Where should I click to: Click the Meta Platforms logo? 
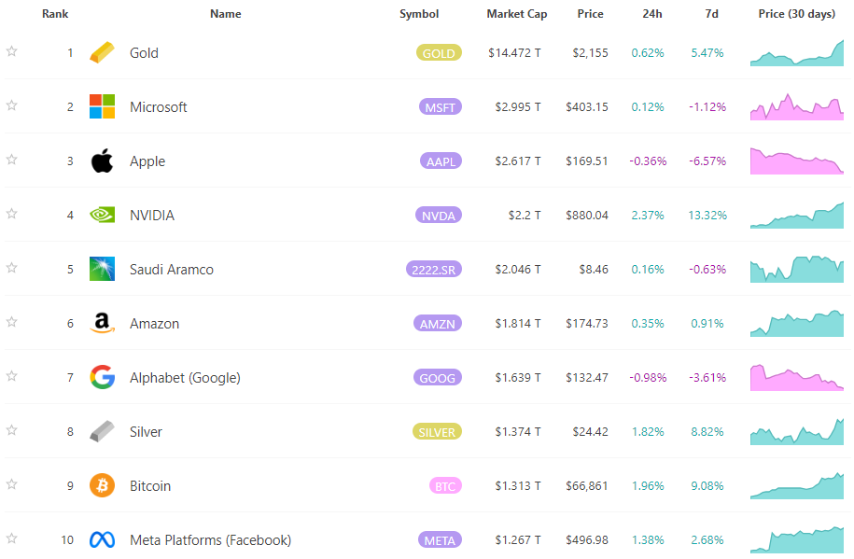click(102, 540)
